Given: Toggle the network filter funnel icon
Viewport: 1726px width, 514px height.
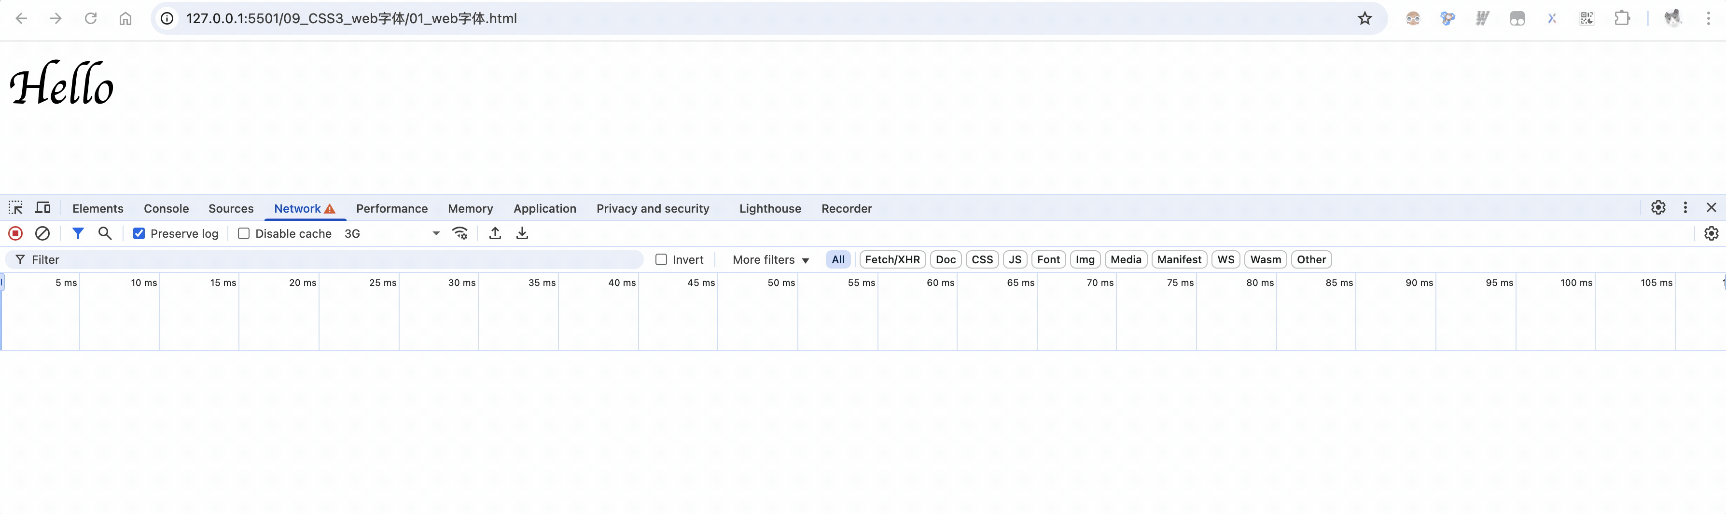Looking at the screenshot, I should 78,233.
